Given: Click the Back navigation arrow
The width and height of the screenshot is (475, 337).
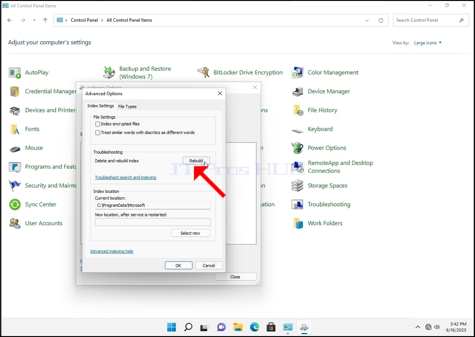Looking at the screenshot, I should 10,20.
